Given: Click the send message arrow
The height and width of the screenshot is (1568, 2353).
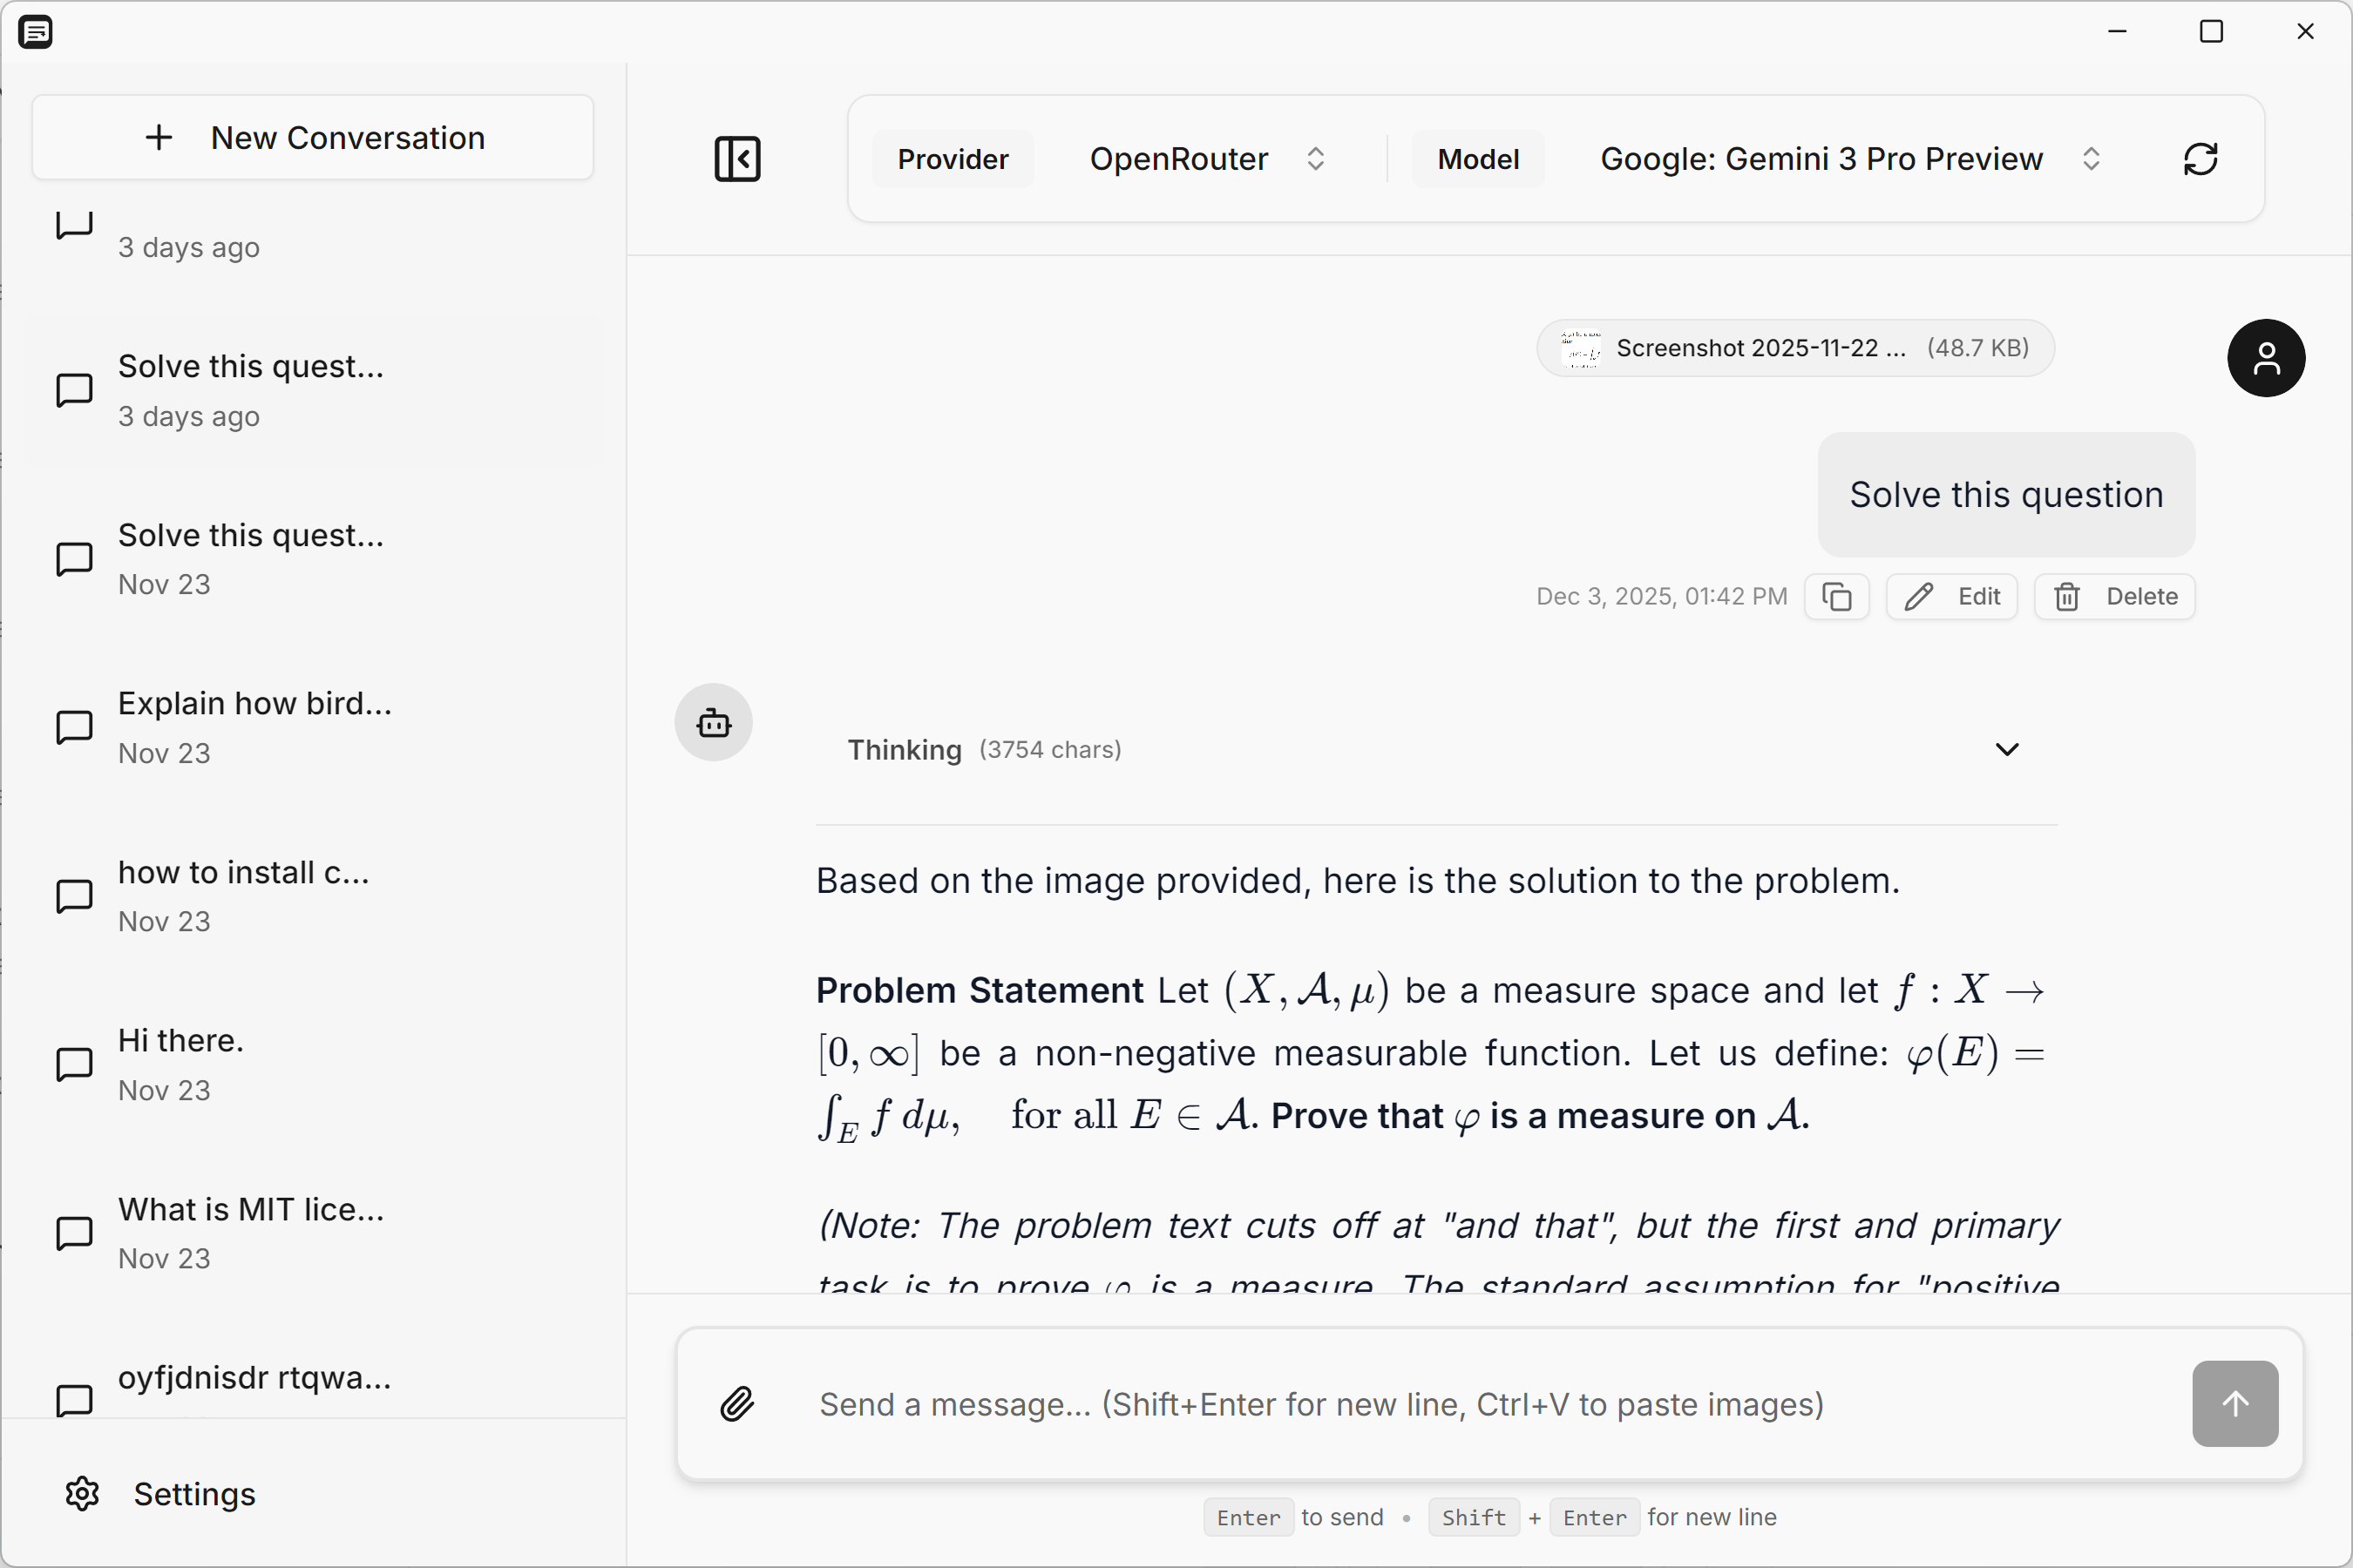Looking at the screenshot, I should tap(2234, 1403).
